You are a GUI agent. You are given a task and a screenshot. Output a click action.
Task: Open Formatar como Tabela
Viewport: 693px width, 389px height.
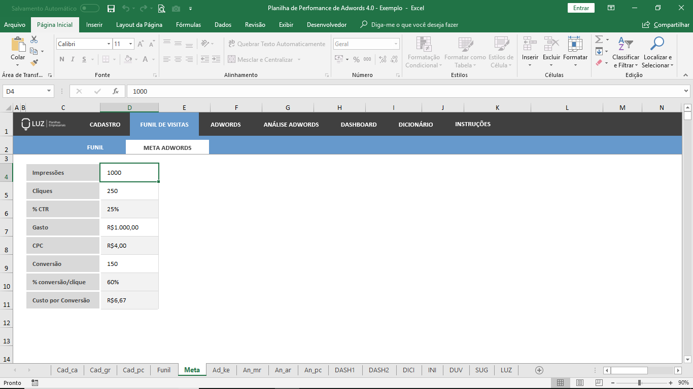pos(465,52)
